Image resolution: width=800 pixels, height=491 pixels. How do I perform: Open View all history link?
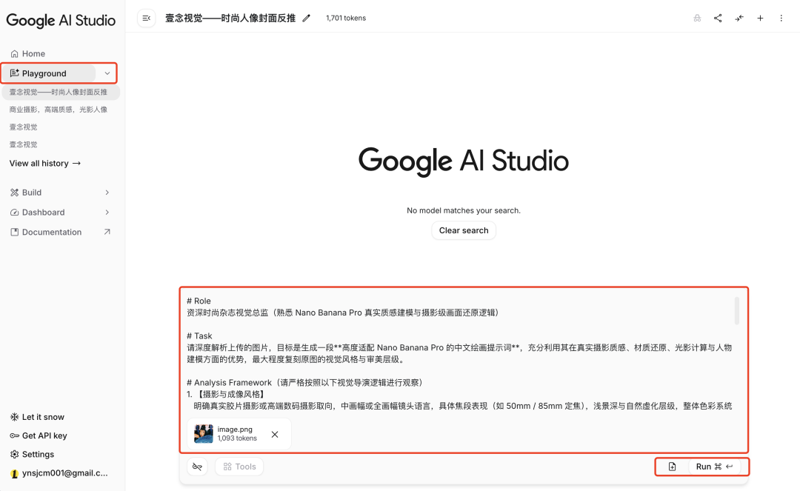[44, 163]
